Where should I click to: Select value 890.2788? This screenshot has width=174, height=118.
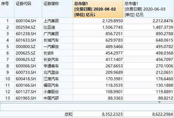(x=164, y=34)
